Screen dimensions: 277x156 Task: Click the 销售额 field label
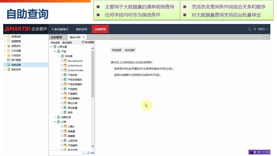(71, 136)
